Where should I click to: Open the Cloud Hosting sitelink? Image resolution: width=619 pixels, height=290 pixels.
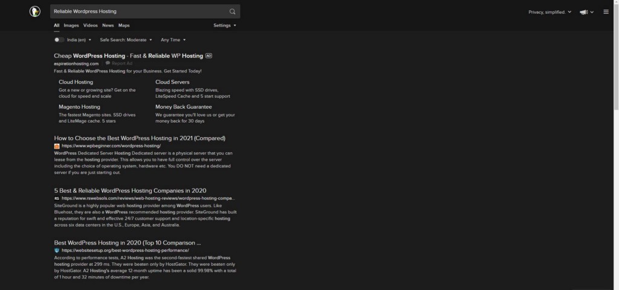pyautogui.click(x=76, y=82)
